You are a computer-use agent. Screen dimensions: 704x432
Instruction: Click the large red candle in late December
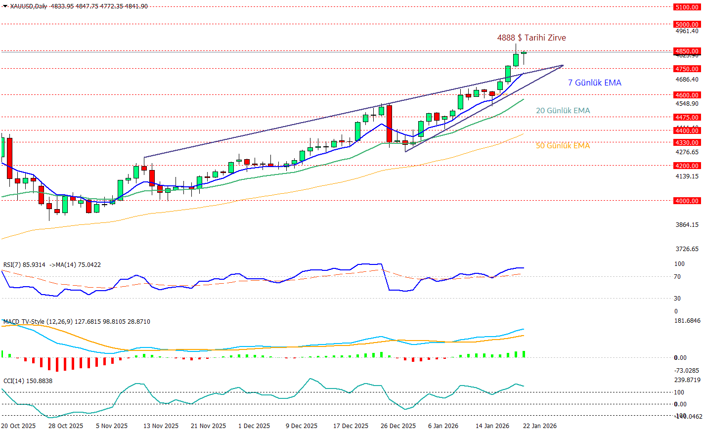389,124
